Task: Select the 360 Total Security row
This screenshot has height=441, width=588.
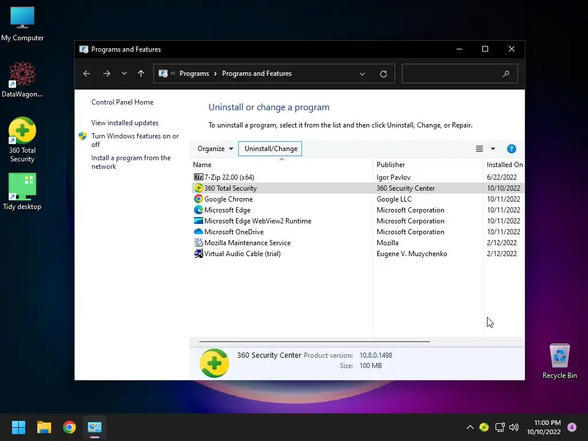Action: (x=357, y=188)
